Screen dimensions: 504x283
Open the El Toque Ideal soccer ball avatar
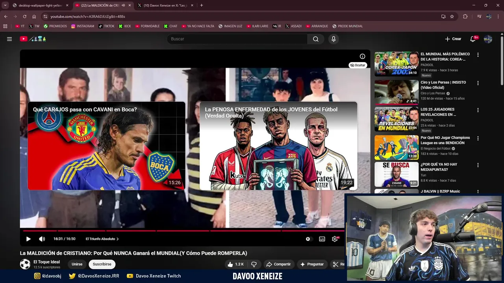point(25,264)
